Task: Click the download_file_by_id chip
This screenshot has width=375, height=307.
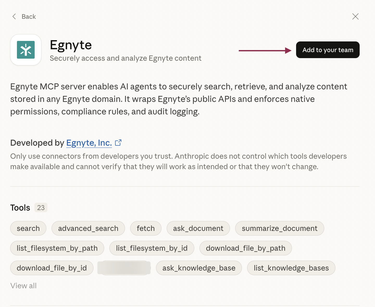Action: [x=52, y=268]
